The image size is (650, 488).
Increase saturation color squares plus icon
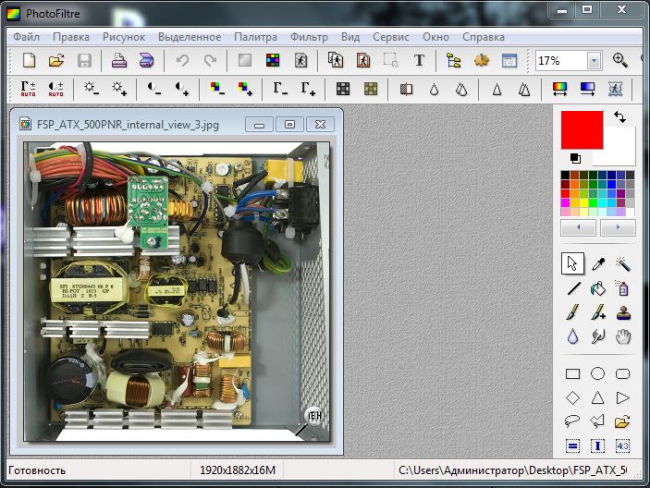pos(245,89)
